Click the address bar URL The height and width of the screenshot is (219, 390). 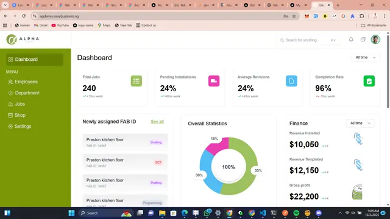point(59,16)
